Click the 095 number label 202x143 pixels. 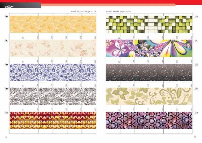coord(196,113)
